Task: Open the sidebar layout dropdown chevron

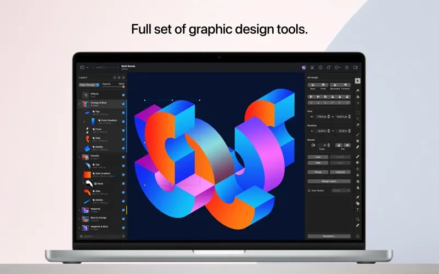Action: [x=87, y=67]
